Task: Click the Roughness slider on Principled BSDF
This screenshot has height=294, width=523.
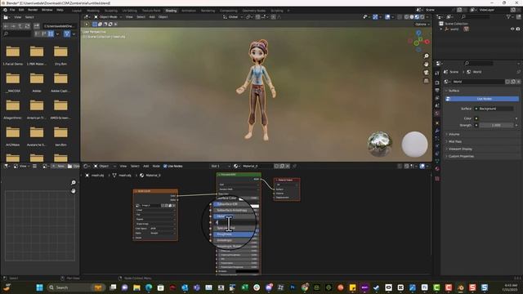Action: pyautogui.click(x=234, y=234)
